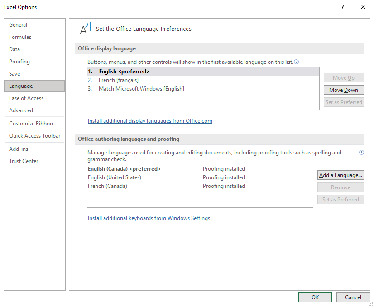Click Set as Preferred for authoring languages

point(340,199)
